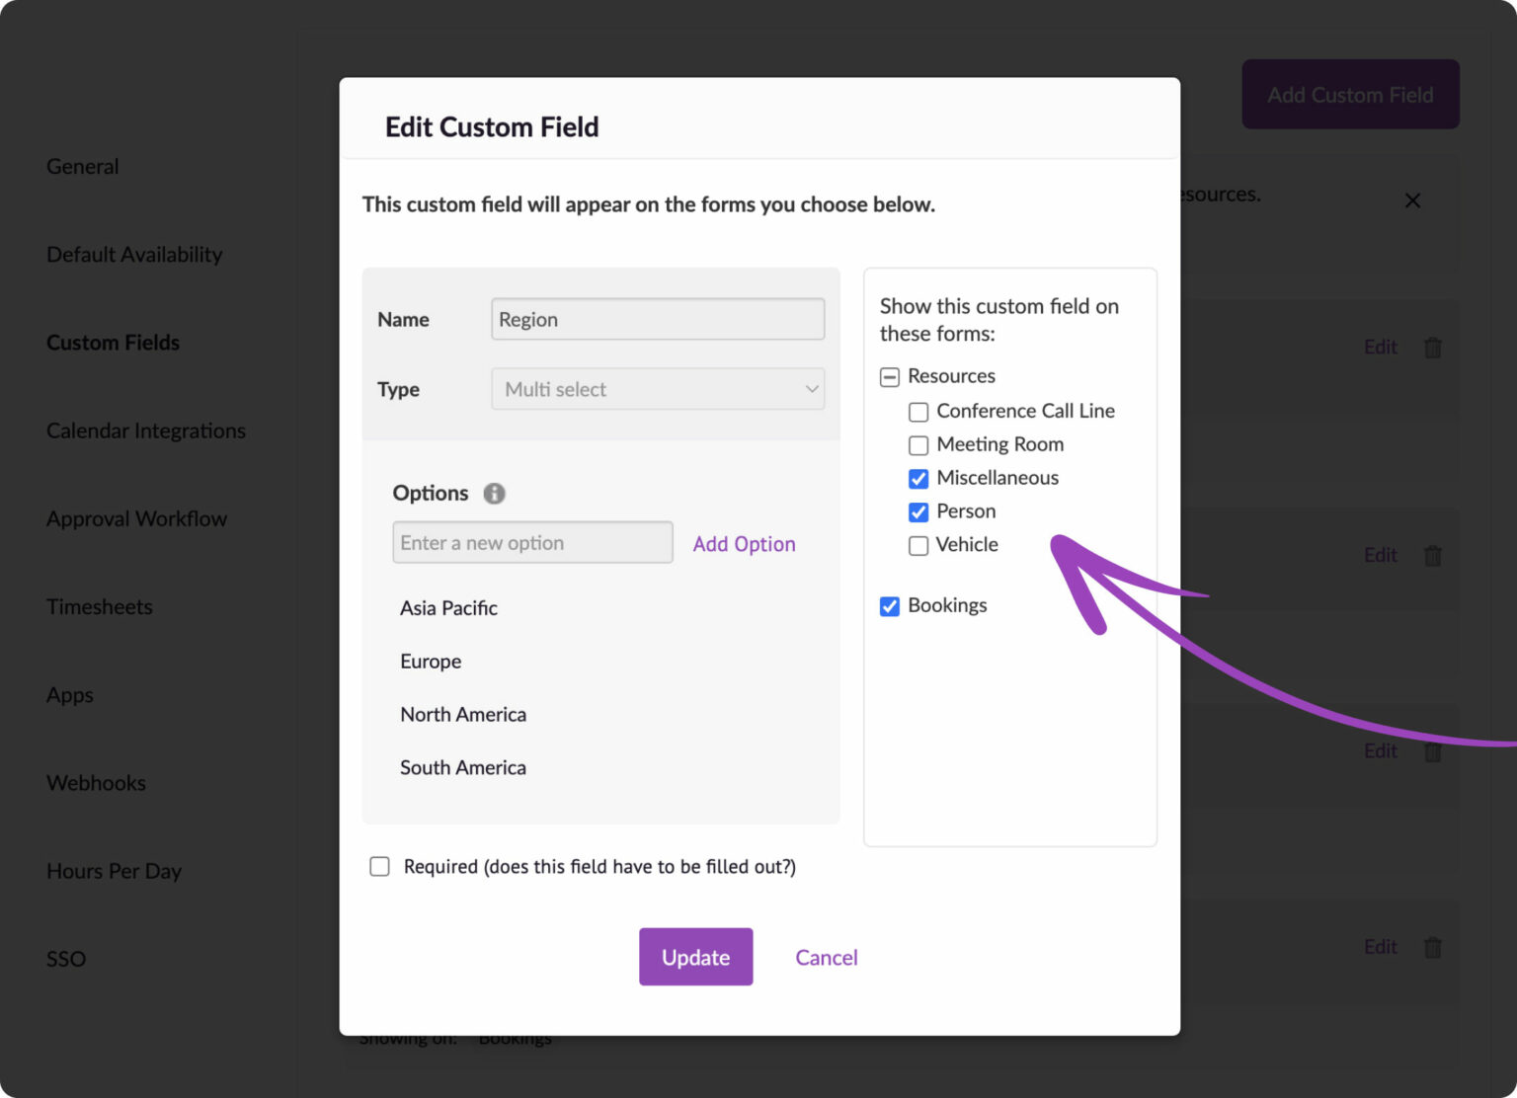Click Add Option to add a region
The image size is (1517, 1098).
click(x=744, y=543)
